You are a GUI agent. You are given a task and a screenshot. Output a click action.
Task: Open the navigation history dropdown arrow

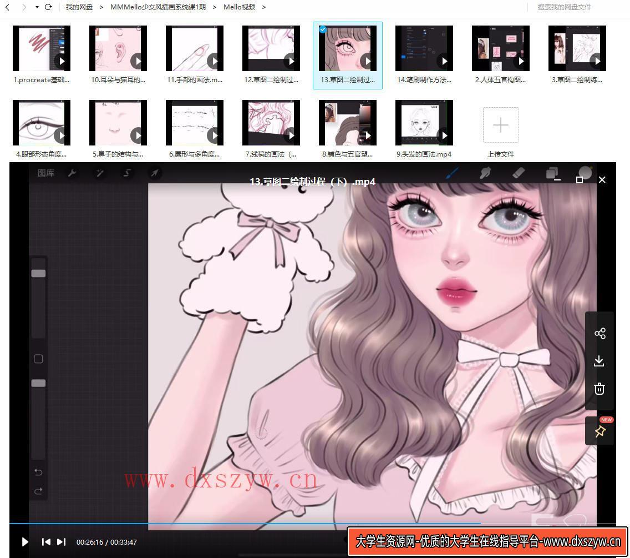click(x=37, y=7)
